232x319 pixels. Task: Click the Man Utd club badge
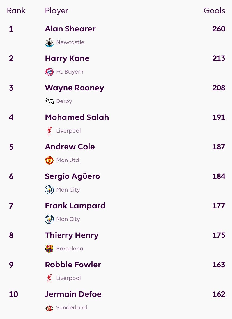49,160
